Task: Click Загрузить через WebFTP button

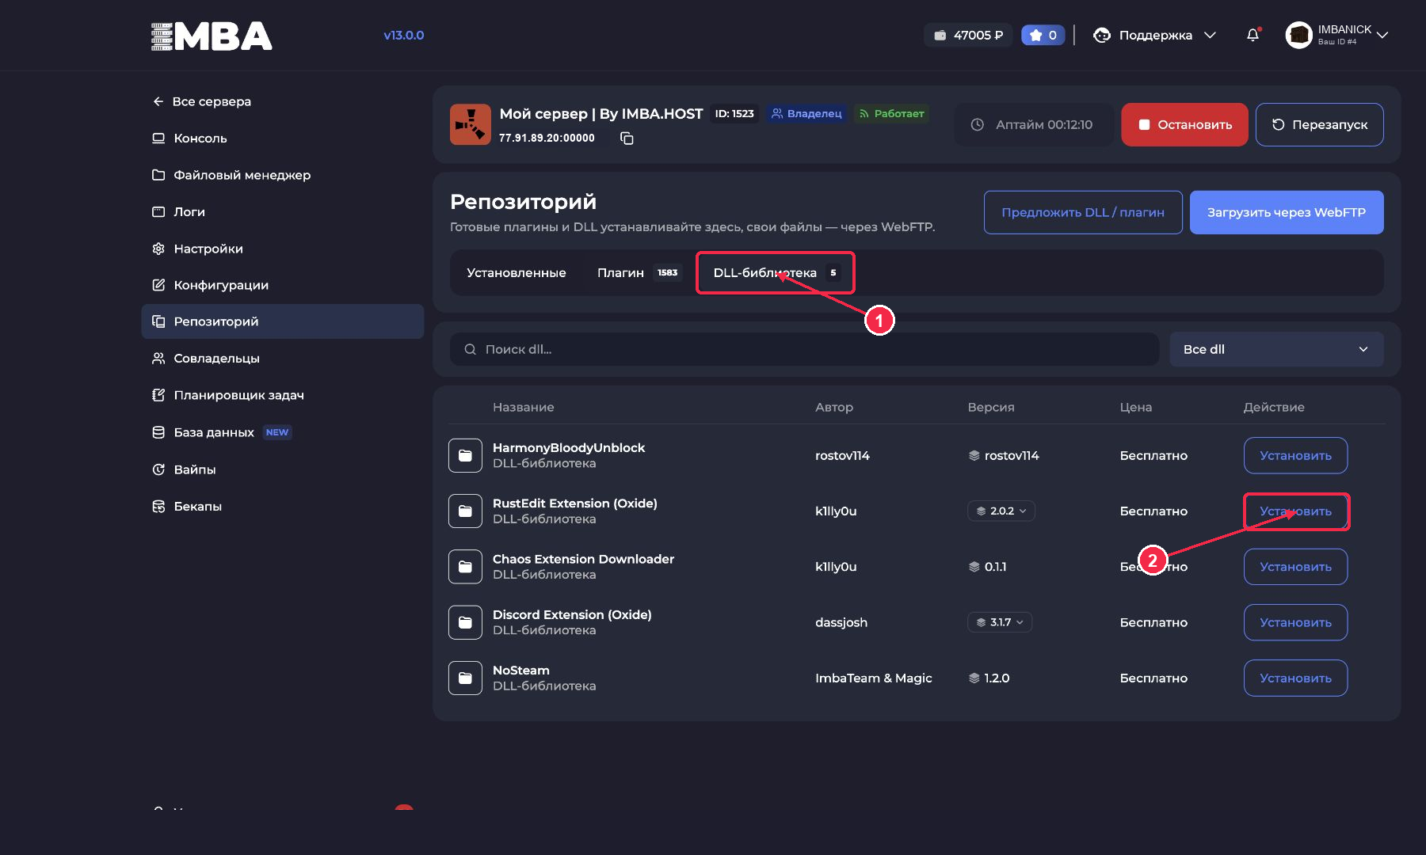Action: coord(1287,212)
